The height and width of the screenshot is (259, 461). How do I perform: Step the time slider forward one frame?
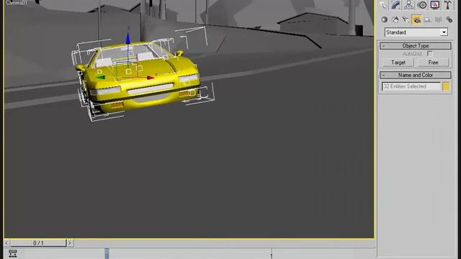(x=70, y=243)
